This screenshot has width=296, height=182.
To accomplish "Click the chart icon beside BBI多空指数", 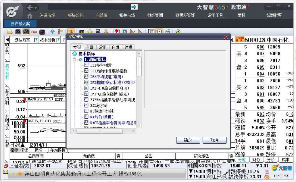I will coord(86,65).
